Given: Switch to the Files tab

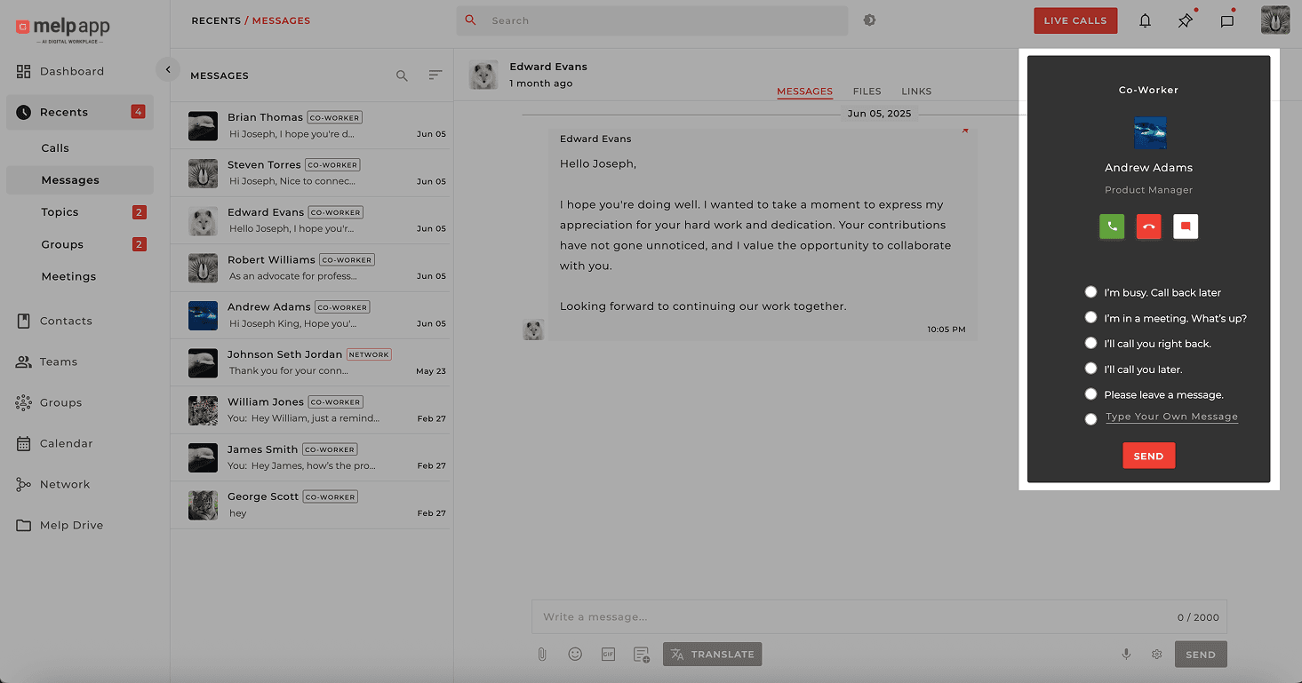Looking at the screenshot, I should tap(867, 91).
